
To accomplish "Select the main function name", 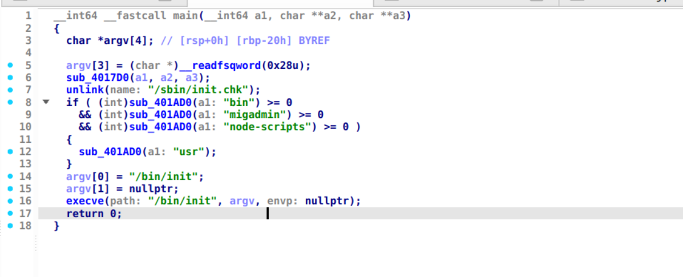I will coord(185,16).
